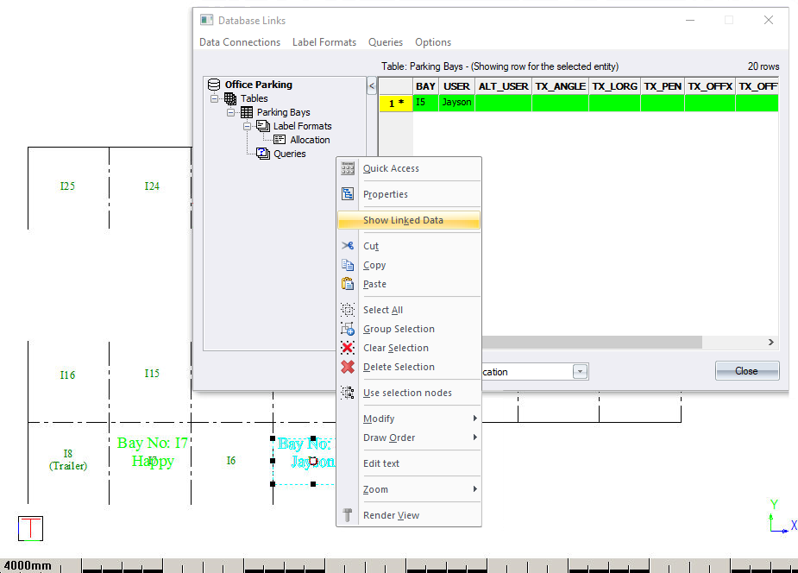Collapse the Parking Bays tree node
The image size is (798, 573).
(x=231, y=112)
